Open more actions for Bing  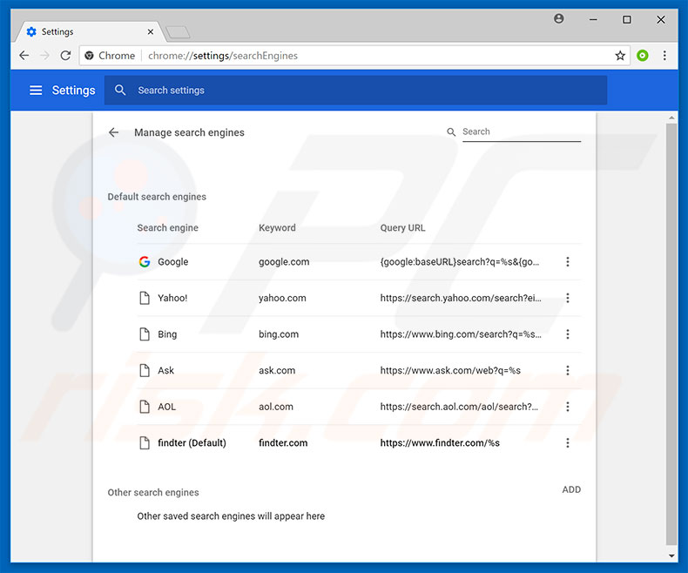pos(568,334)
